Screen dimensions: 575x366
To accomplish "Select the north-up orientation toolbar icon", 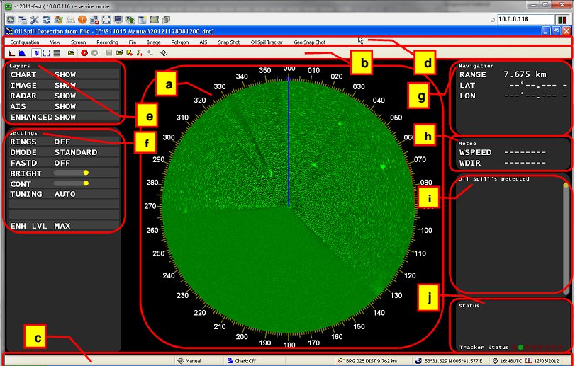I will [x=36, y=53].
